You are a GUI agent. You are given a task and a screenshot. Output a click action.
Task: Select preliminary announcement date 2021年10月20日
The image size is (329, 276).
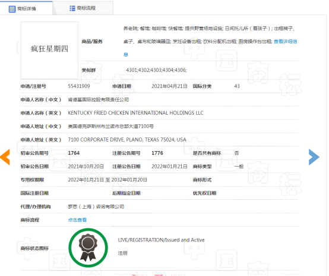click(86, 167)
